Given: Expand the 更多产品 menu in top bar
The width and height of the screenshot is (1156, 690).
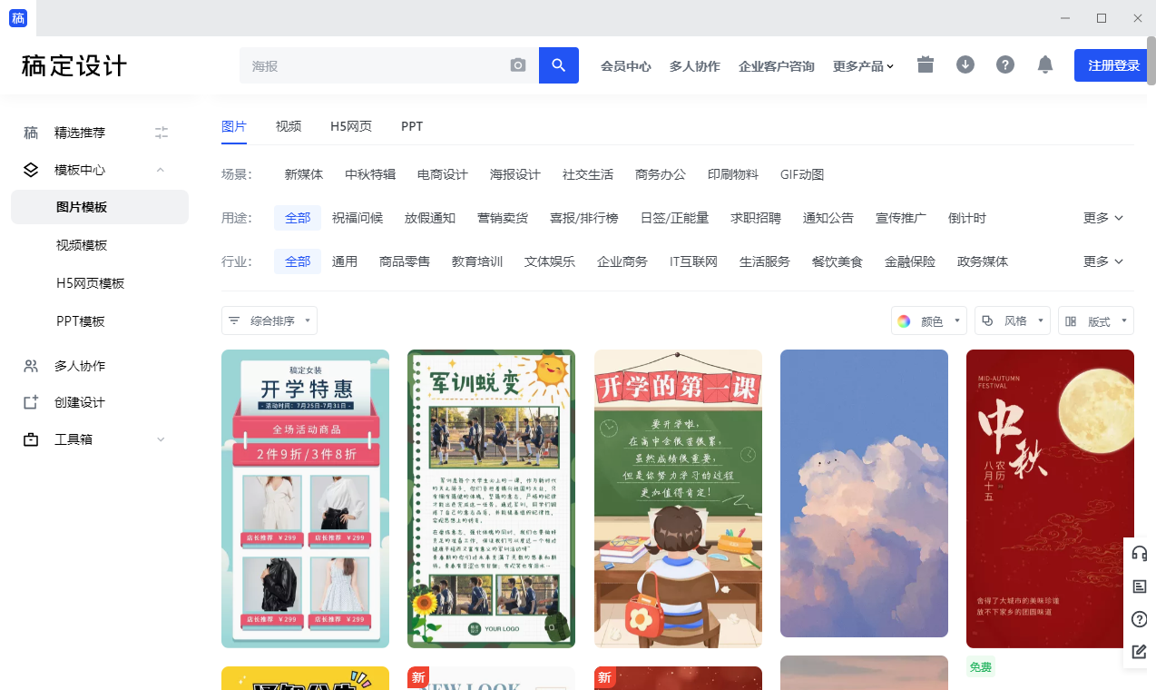Looking at the screenshot, I should pyautogui.click(x=863, y=65).
